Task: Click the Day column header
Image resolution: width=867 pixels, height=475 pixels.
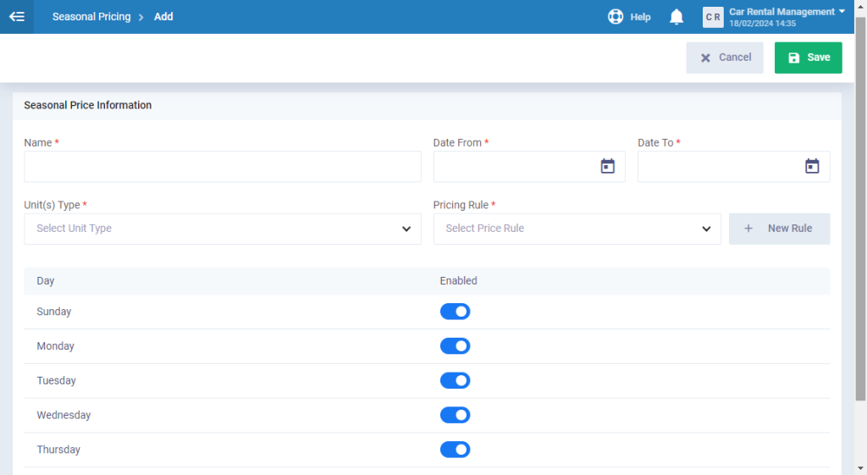Action: pos(46,281)
